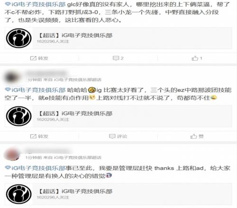Click the repost icon on the first post
Screen dimensions: 237x208
33,58
